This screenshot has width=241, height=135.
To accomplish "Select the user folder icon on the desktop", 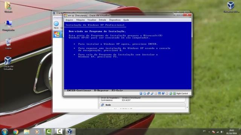I will point(8,7).
